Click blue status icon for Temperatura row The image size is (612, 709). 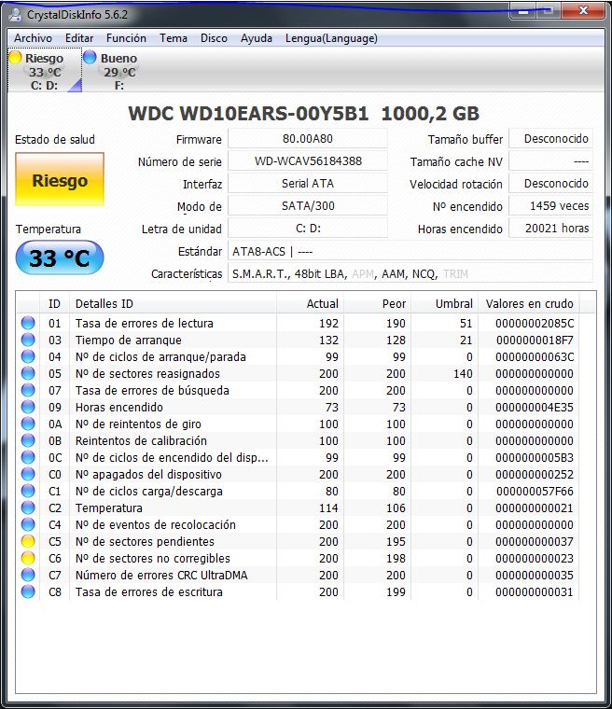[x=28, y=507]
